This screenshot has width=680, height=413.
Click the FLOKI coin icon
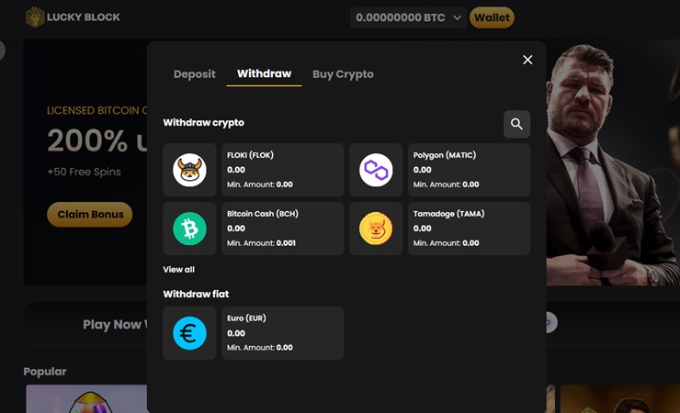tap(189, 170)
